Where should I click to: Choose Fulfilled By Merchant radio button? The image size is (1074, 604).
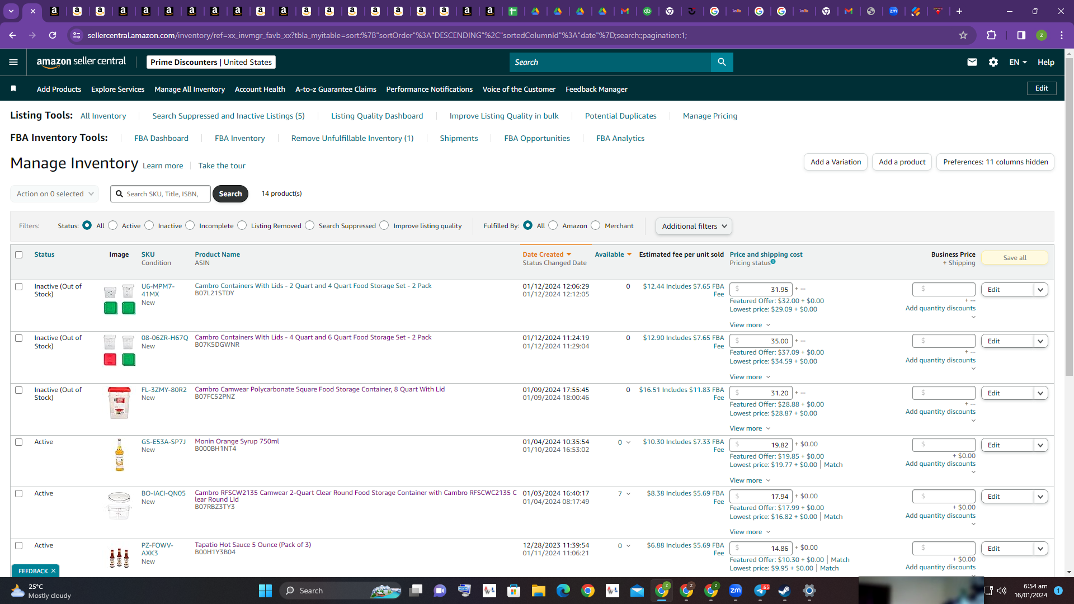click(596, 225)
